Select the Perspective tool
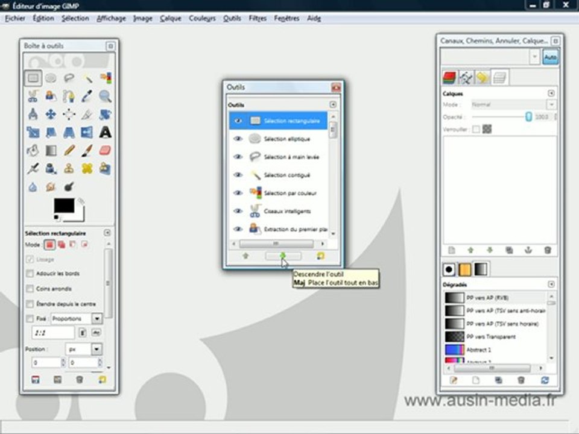Viewport: 579px width, 434px height. (69, 132)
